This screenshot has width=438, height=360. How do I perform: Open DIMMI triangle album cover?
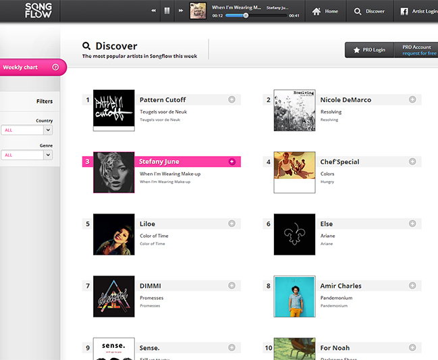point(114,297)
